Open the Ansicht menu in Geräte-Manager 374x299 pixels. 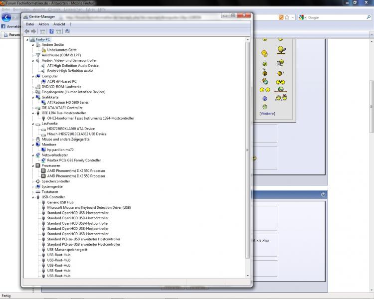pos(59,24)
